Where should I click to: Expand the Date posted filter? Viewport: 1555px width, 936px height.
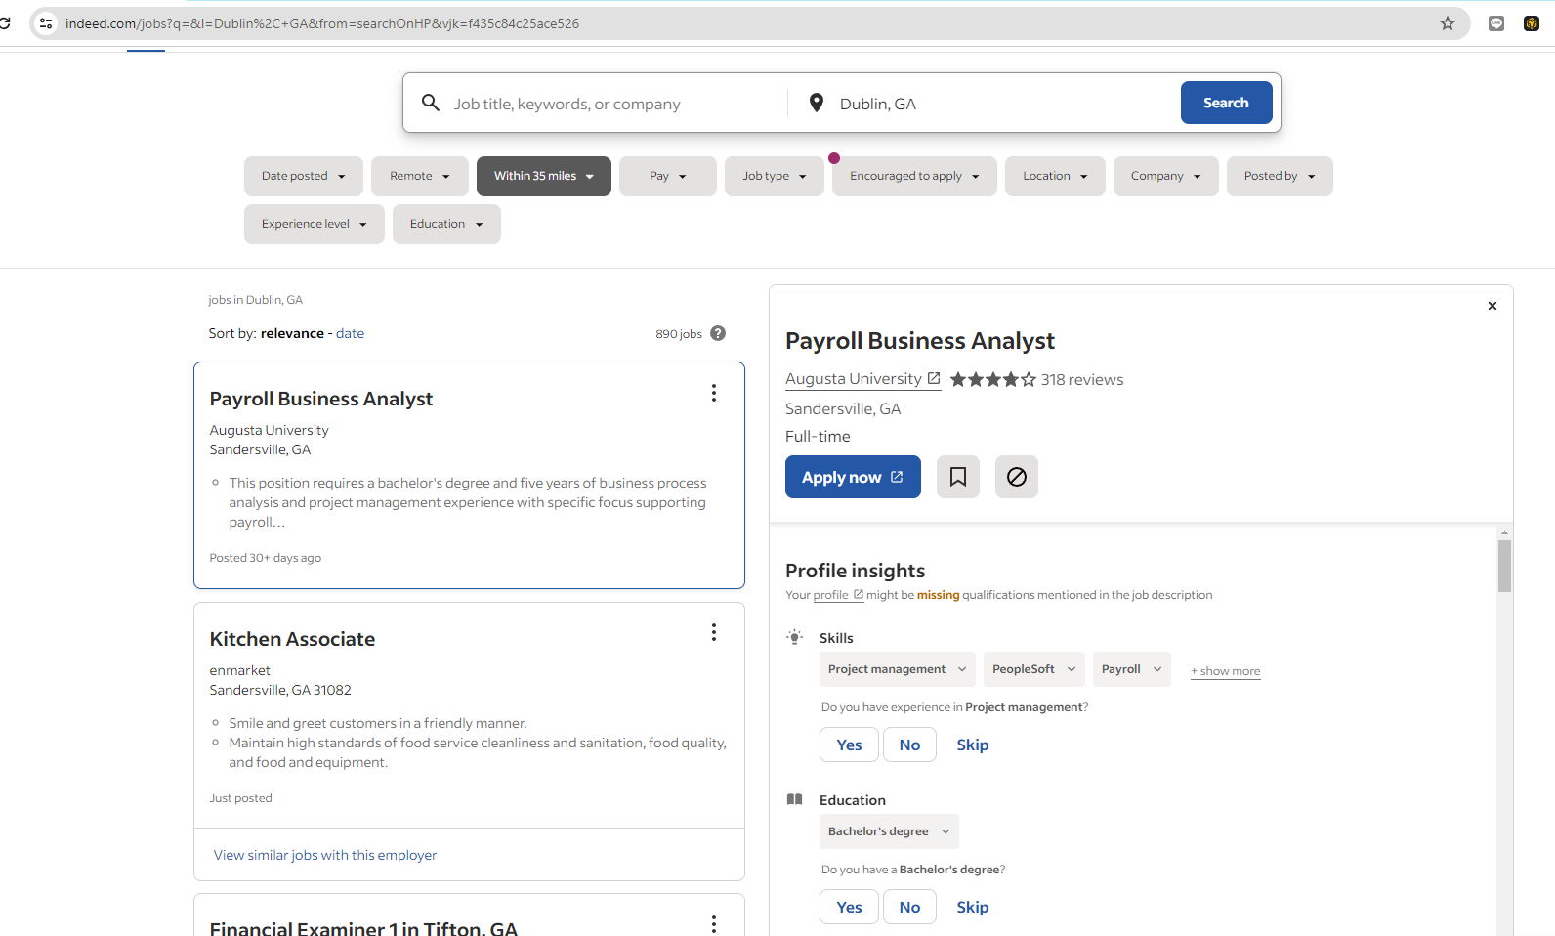pyautogui.click(x=304, y=176)
